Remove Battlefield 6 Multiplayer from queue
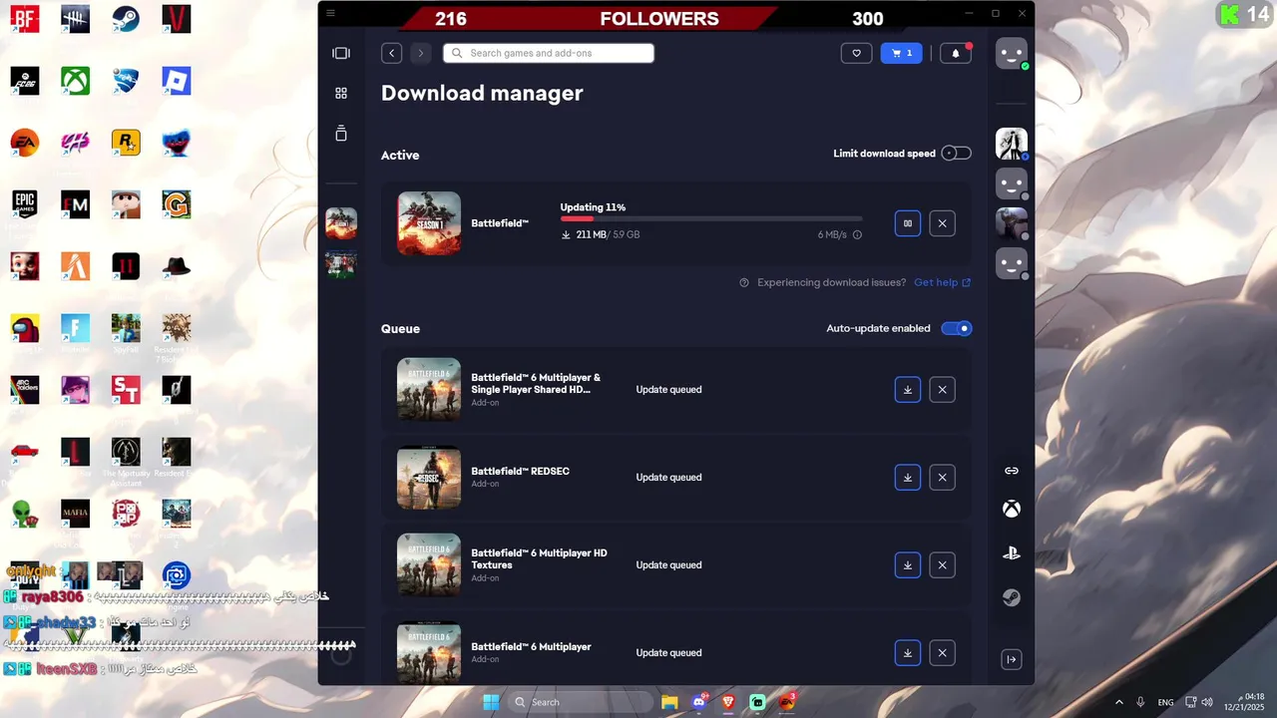This screenshot has width=1277, height=718. [x=942, y=653]
